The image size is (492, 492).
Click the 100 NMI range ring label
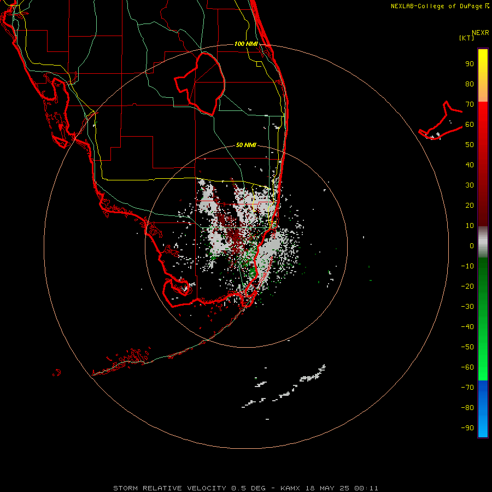point(246,44)
